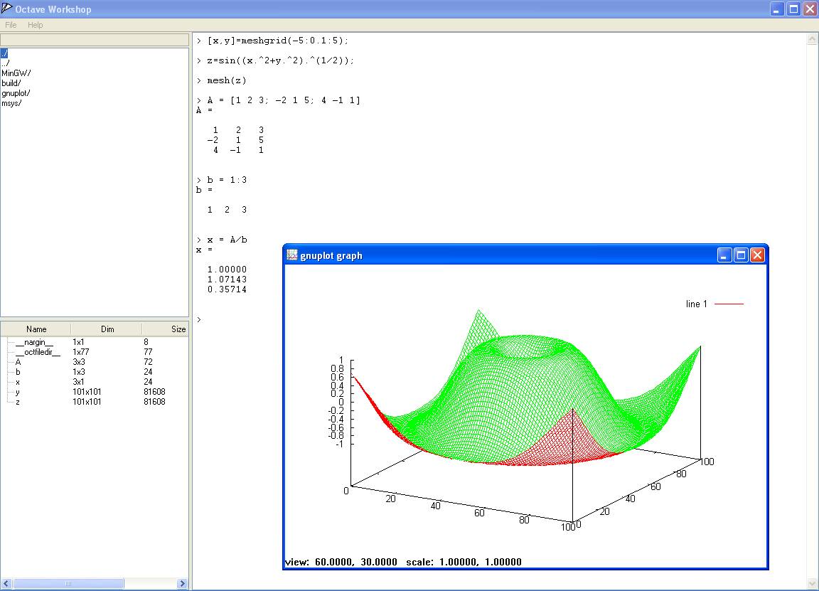Select the build/ directory entry
The width and height of the screenshot is (819, 591).
pyautogui.click(x=11, y=83)
